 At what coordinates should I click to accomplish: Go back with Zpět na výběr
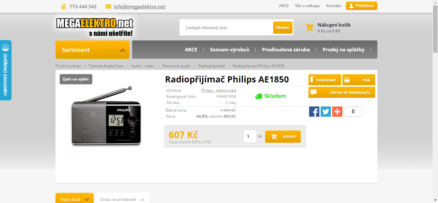coord(76,79)
